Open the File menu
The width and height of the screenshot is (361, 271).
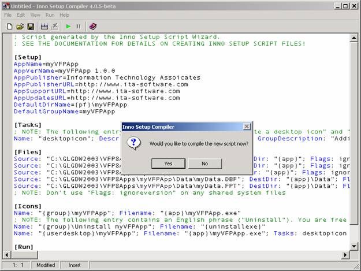tap(8, 15)
